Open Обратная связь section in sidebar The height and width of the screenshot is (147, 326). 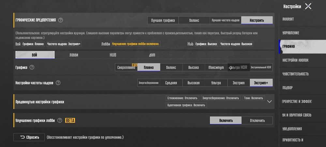coord(303,115)
